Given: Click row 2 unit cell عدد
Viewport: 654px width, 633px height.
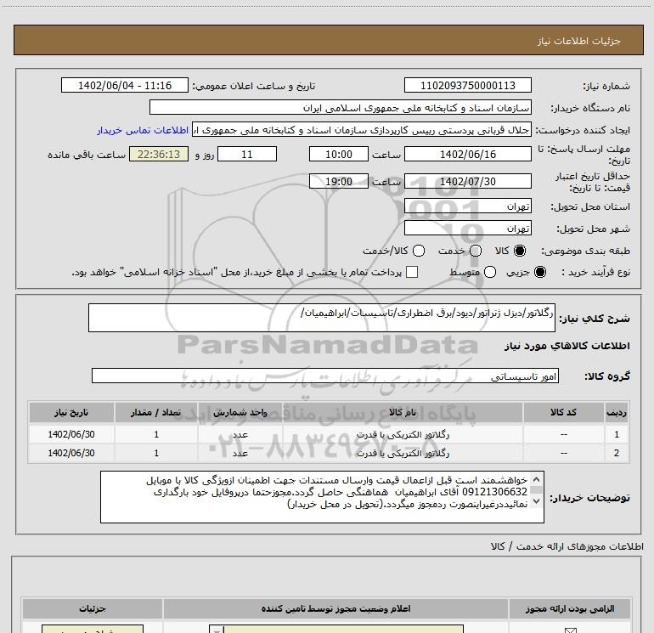Looking at the screenshot, I should coord(240,453).
